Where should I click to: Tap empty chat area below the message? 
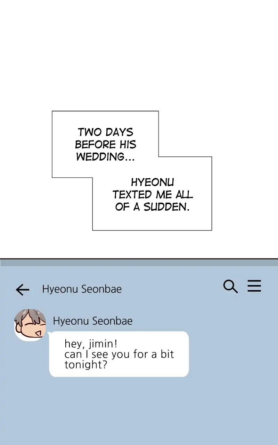click(x=139, y=410)
